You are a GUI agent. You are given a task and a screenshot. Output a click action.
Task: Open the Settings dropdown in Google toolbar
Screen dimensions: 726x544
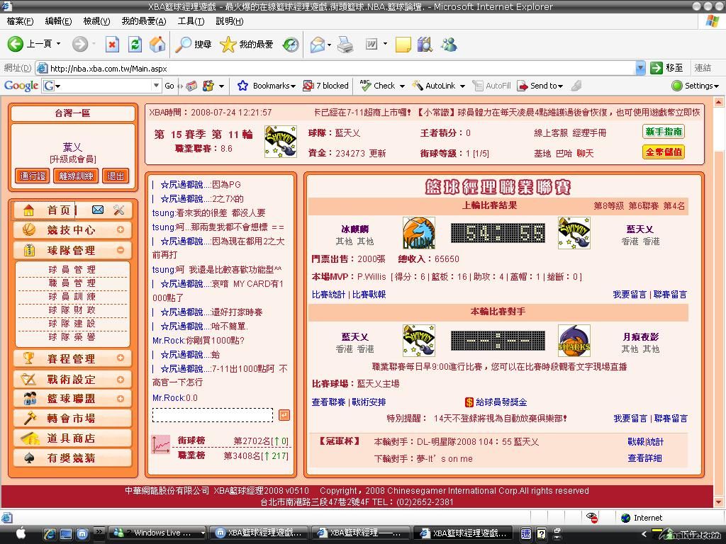(717, 86)
